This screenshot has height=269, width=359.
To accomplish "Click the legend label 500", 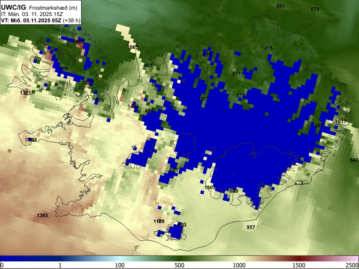I will coord(179,265).
